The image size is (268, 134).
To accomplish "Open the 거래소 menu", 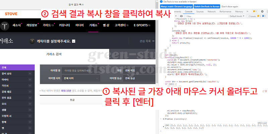I will (x=93, y=25).
